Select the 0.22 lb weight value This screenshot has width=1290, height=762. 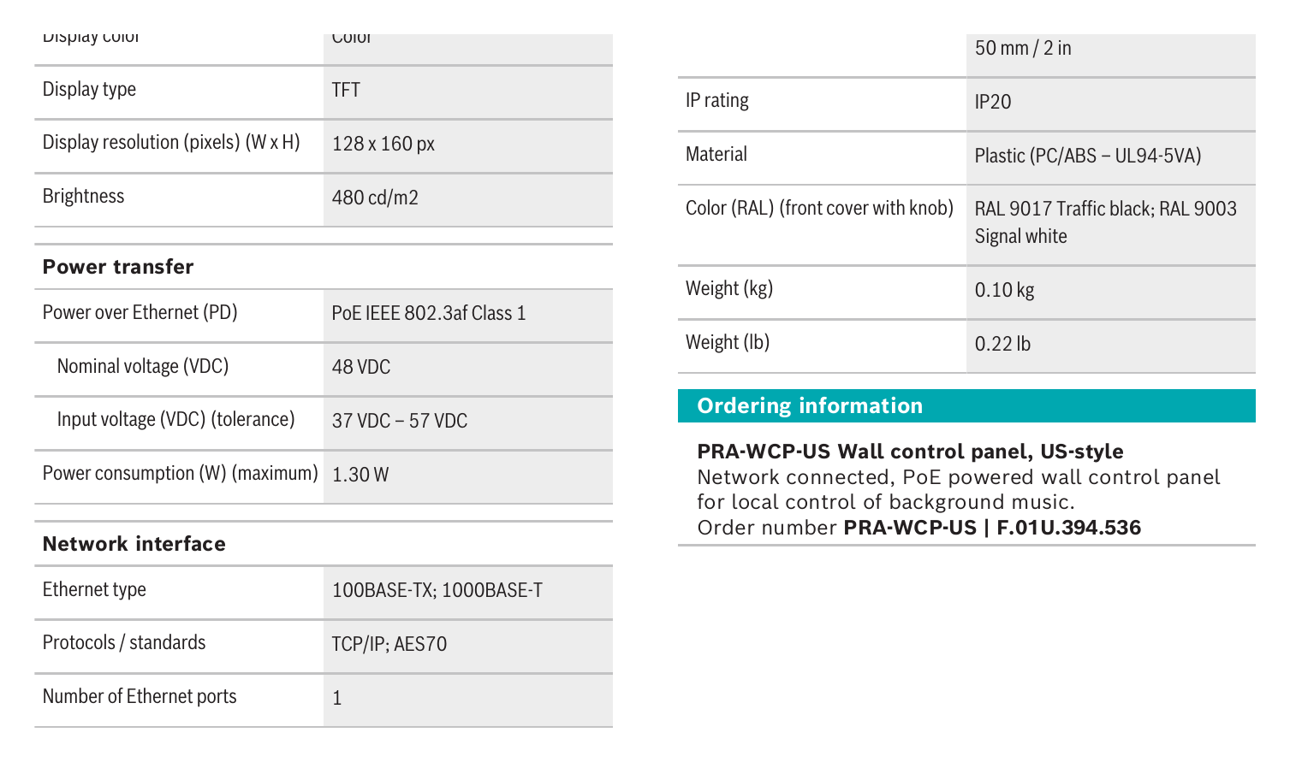pyautogui.click(x=1003, y=344)
